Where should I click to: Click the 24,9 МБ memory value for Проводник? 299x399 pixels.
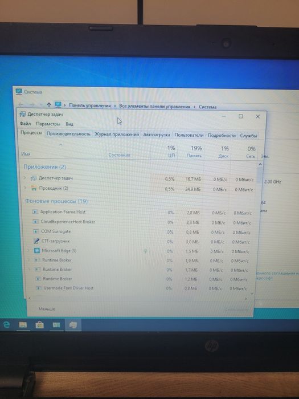193,189
